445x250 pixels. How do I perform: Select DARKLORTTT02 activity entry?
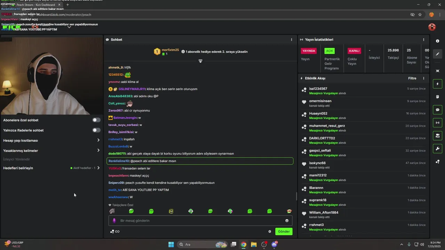[x=363, y=140]
